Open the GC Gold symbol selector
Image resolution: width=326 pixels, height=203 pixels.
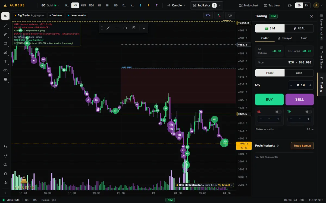coord(51,5)
